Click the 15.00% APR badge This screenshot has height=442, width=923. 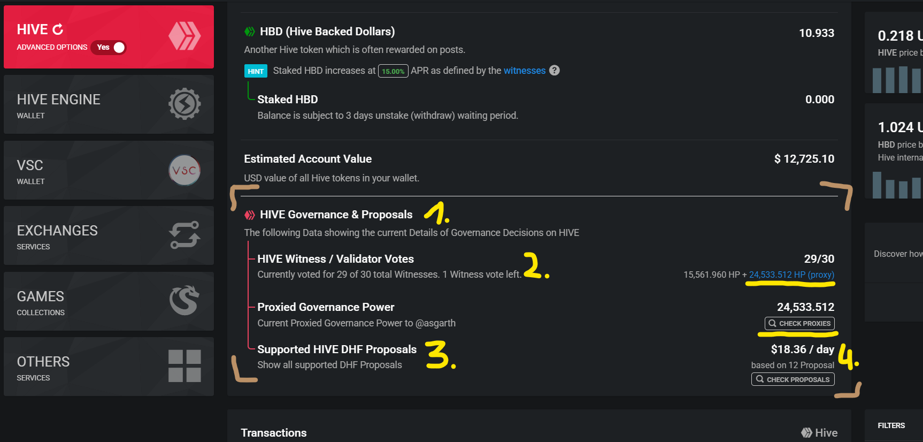[x=393, y=71]
